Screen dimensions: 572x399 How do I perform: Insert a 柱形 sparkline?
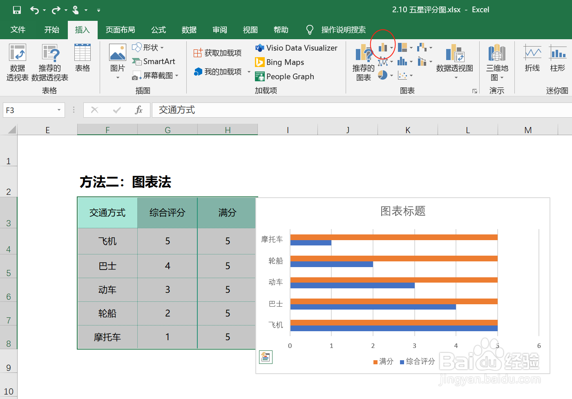click(x=558, y=57)
